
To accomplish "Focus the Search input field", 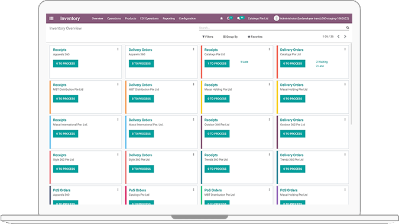I will pos(272,28).
